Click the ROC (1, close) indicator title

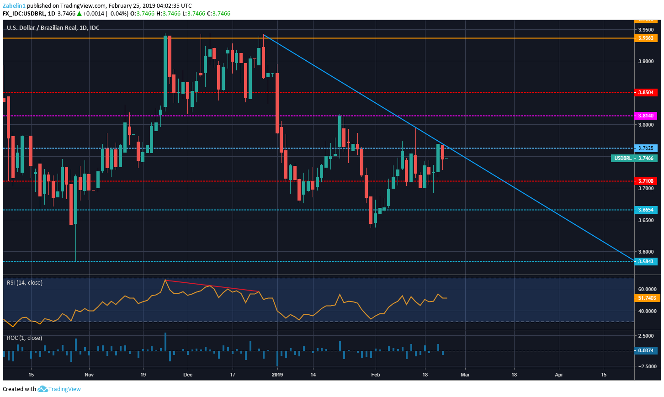[24, 338]
